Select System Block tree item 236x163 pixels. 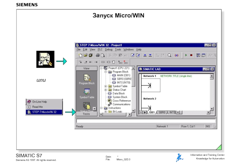[x=118, y=97]
